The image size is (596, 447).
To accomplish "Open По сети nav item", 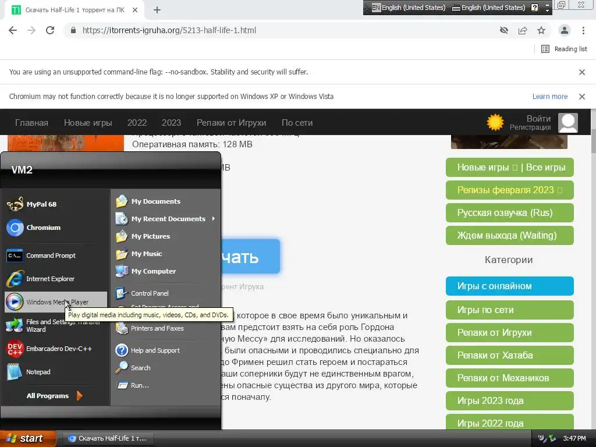I will pyautogui.click(x=297, y=122).
